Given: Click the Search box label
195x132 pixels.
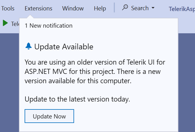Looking at the screenshot, I should pyautogui.click(x=140, y=8).
